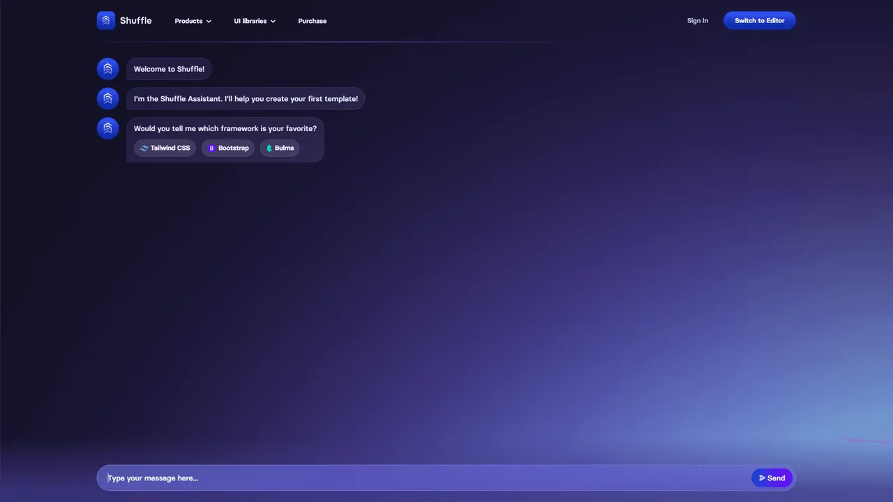Click assistant avatar beside Welcome to Shuffle
The width and height of the screenshot is (893, 502).
(x=108, y=69)
